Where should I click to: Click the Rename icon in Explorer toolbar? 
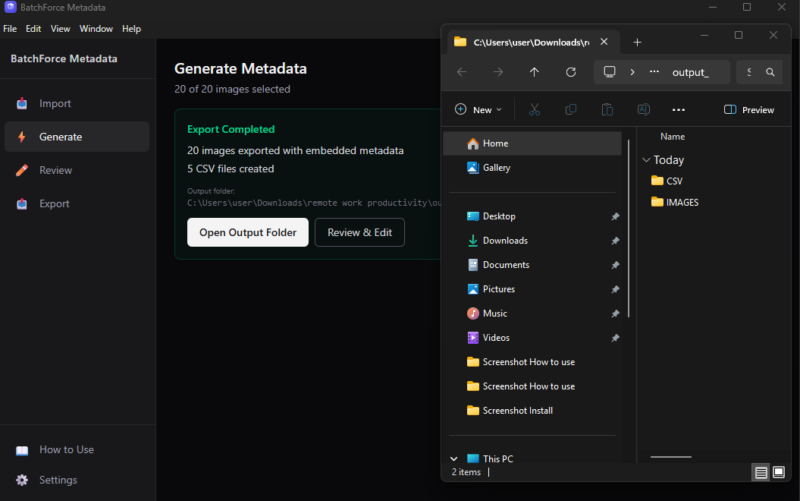(644, 109)
